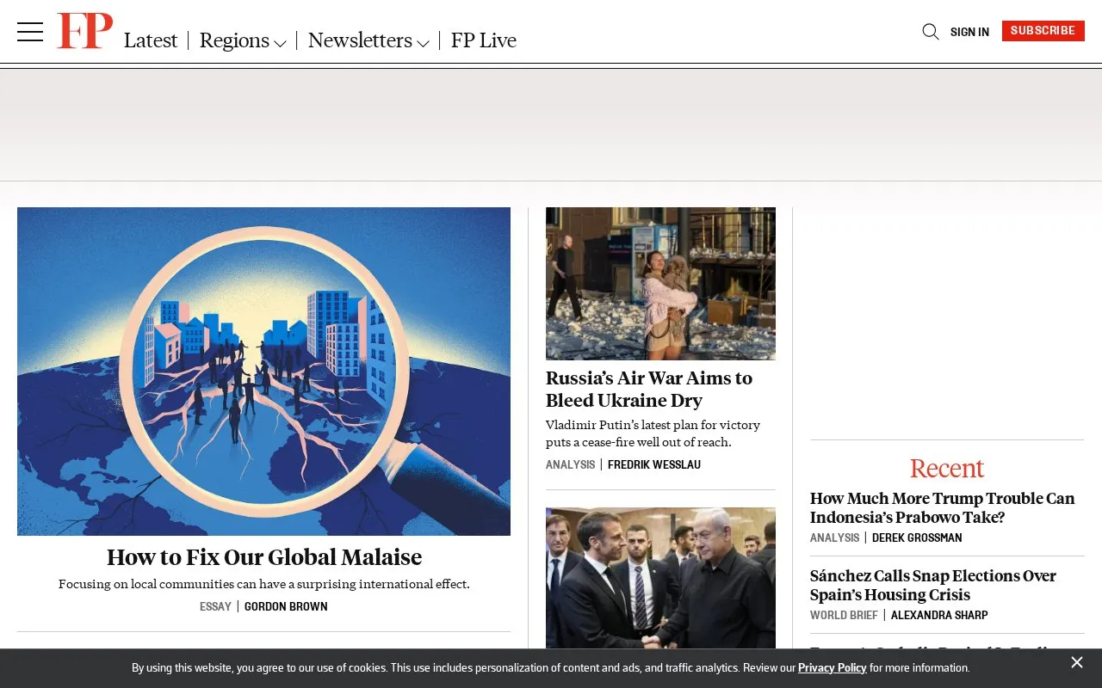Read 'Russia's Air War Aims to Bleed Ukraine Dry'
Viewport: 1102px width, 688px height.
click(649, 389)
